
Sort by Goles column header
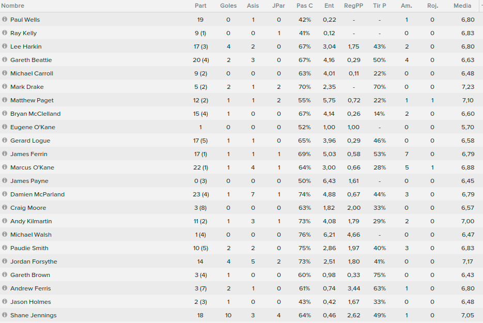[x=228, y=6]
